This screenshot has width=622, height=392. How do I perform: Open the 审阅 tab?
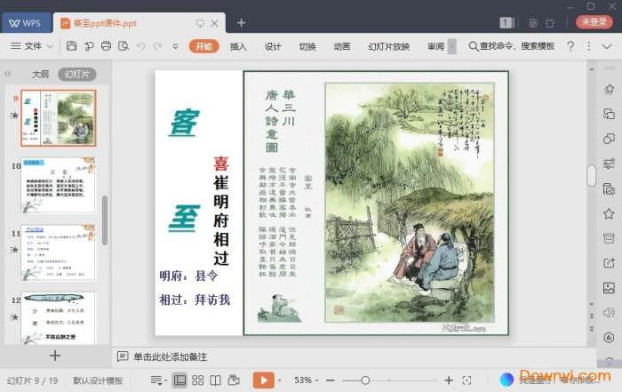click(435, 46)
